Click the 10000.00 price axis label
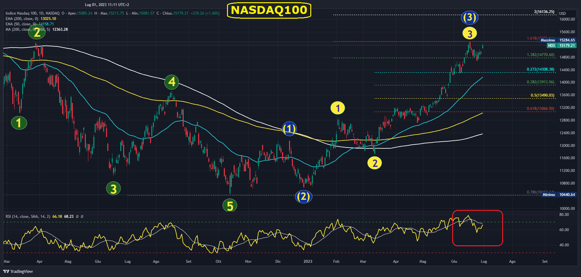 pos(567,209)
